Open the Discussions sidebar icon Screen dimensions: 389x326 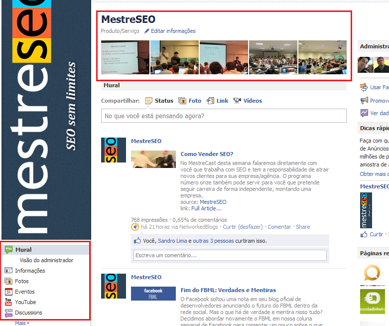click(8, 313)
